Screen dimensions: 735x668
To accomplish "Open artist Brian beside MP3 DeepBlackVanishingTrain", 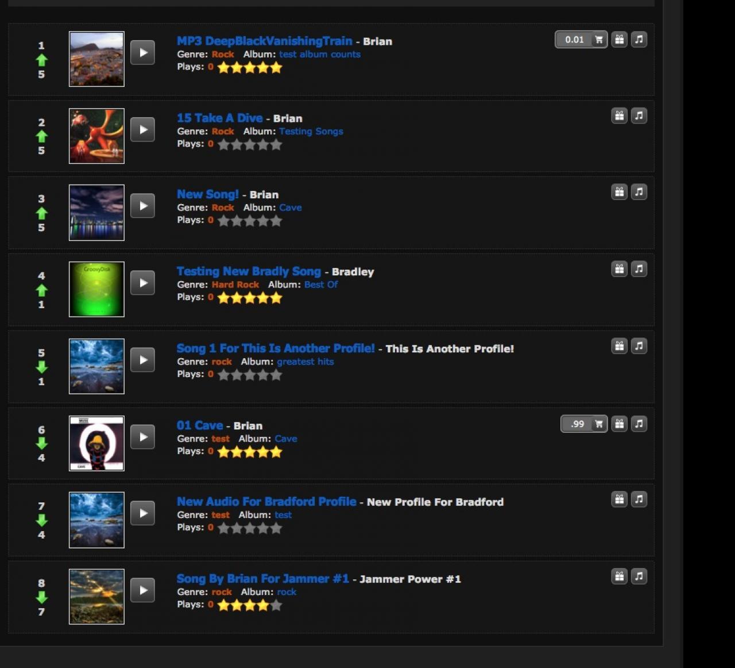I will click(x=378, y=41).
